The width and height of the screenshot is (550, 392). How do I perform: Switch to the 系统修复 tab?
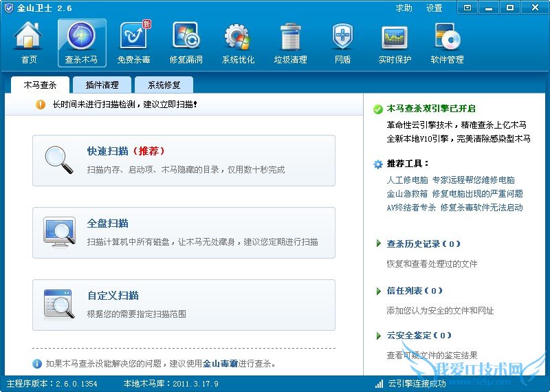tap(164, 85)
